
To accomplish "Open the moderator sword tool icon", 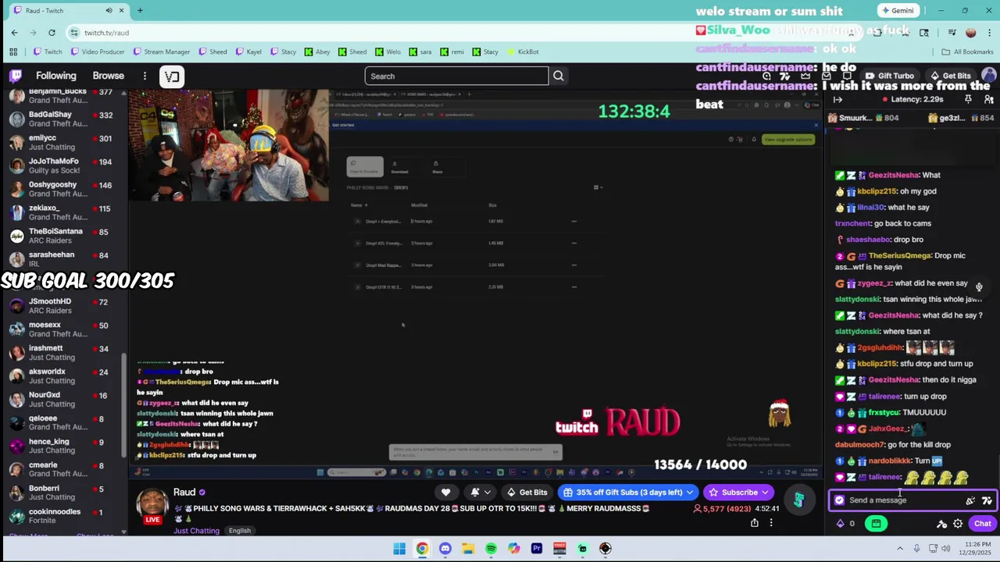I will [942, 524].
